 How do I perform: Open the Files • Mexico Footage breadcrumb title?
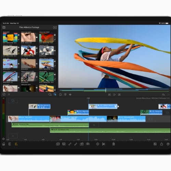click(29, 27)
